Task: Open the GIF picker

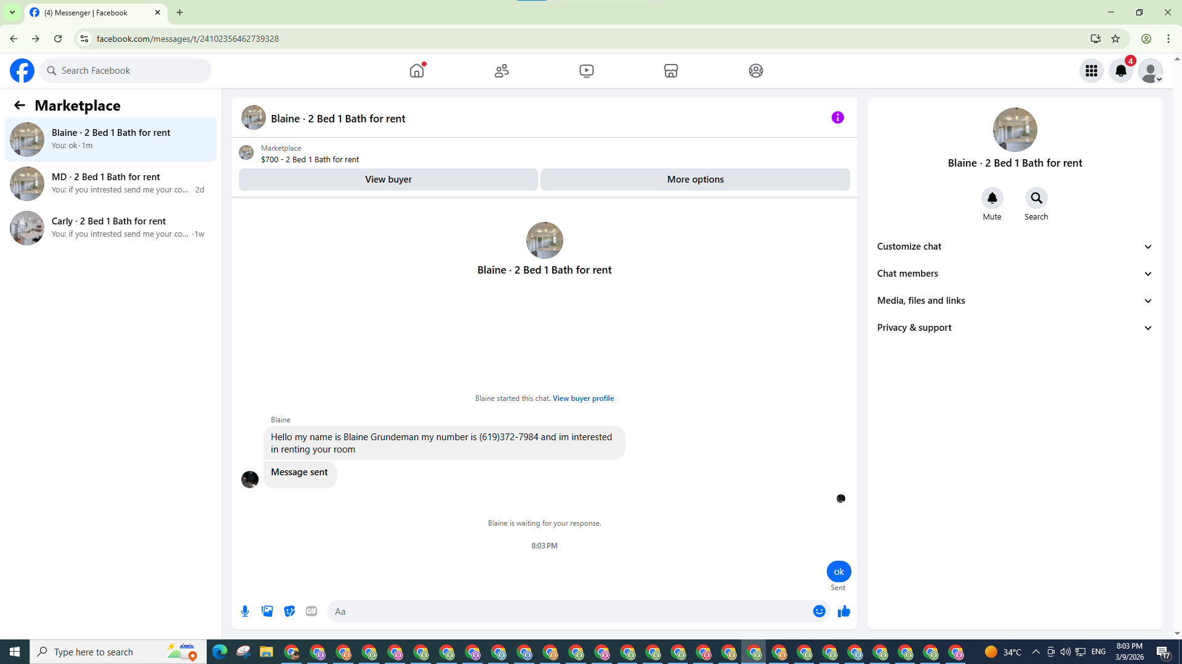Action: tap(312, 611)
